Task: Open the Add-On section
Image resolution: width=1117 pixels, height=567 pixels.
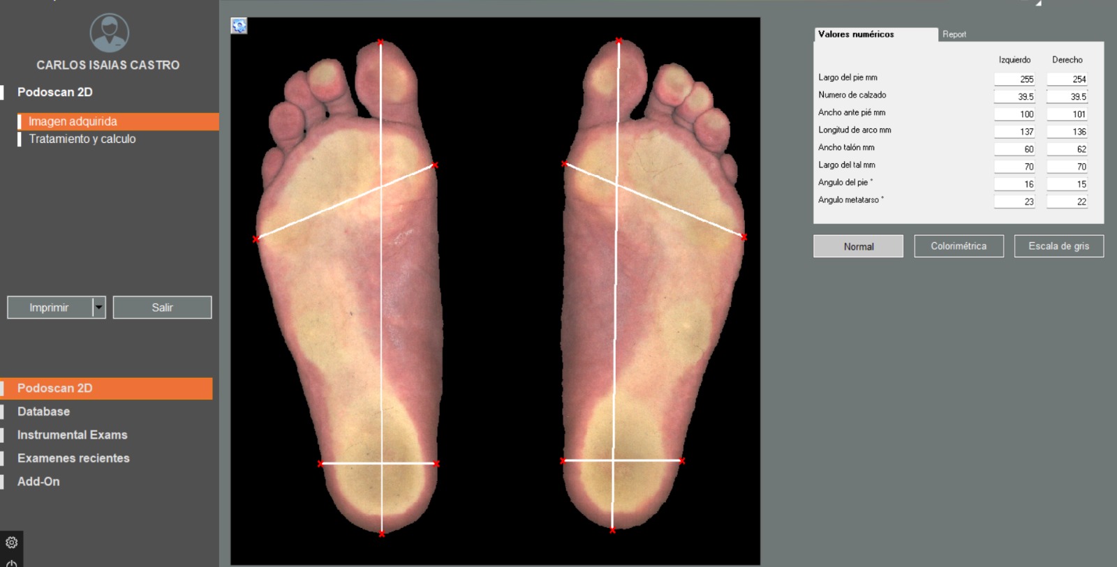Action: tap(38, 481)
